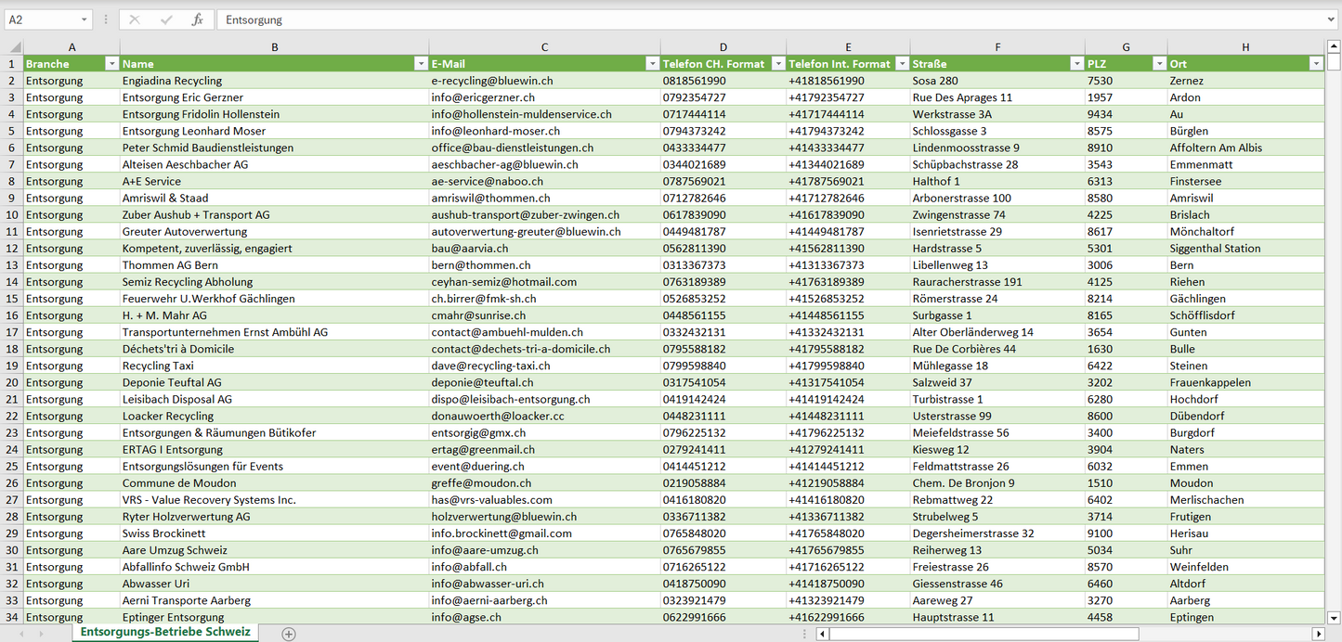This screenshot has height=642, width=1342.
Task: Add a new sheet with plus button
Action: [x=289, y=634]
